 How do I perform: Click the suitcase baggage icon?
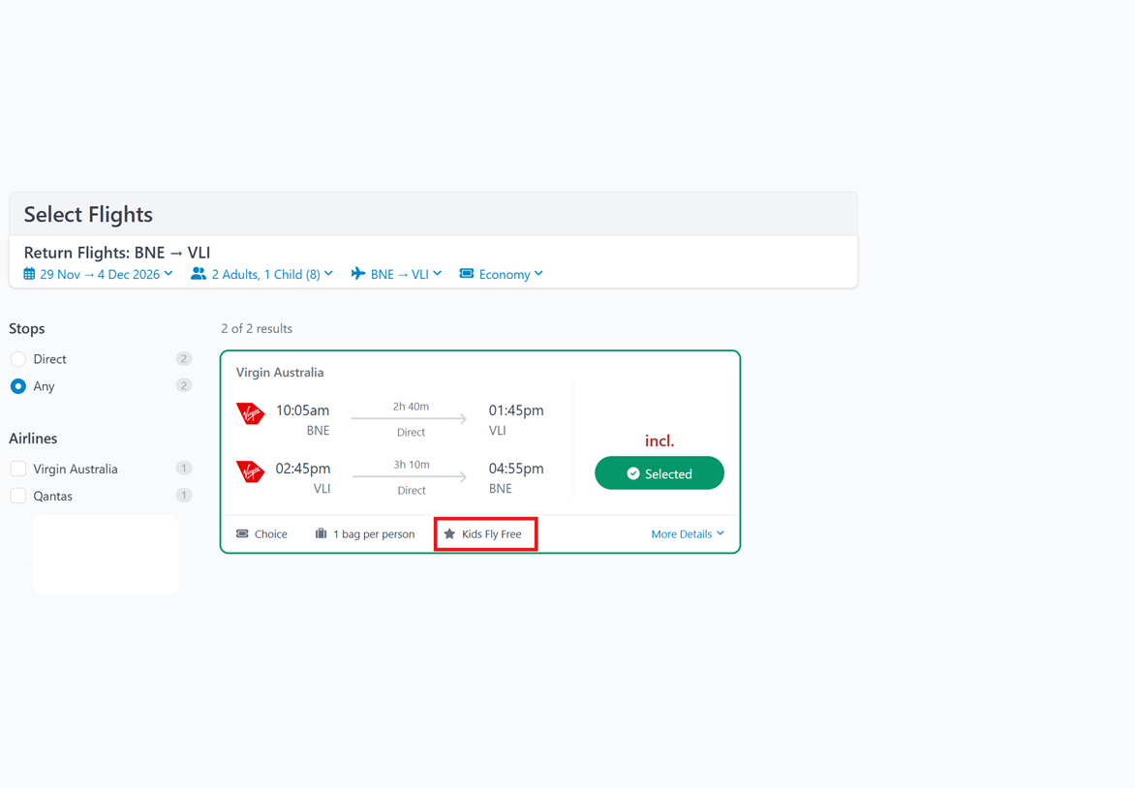321,533
